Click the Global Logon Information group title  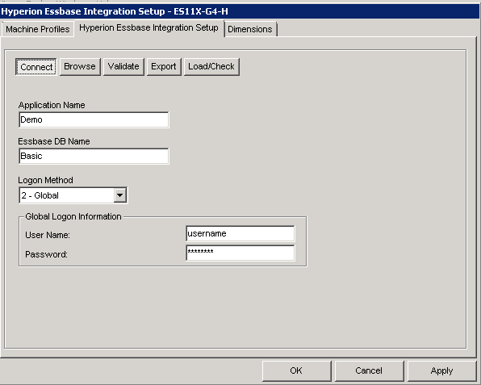point(73,216)
